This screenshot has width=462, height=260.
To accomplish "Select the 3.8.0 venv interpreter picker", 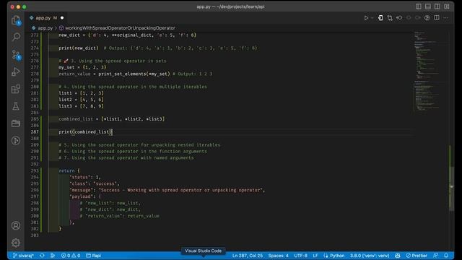I will point(370,256).
